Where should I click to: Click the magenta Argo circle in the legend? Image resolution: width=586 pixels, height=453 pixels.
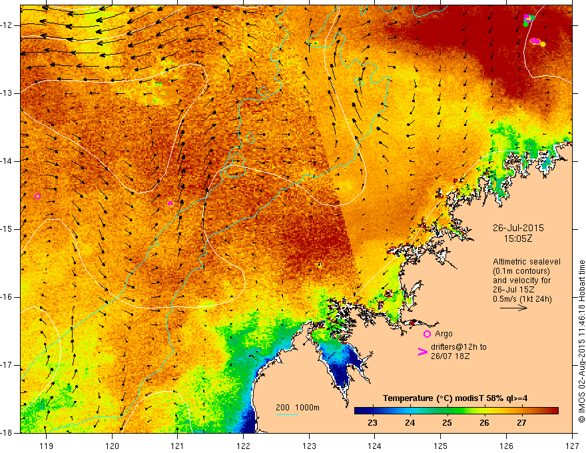(427, 334)
